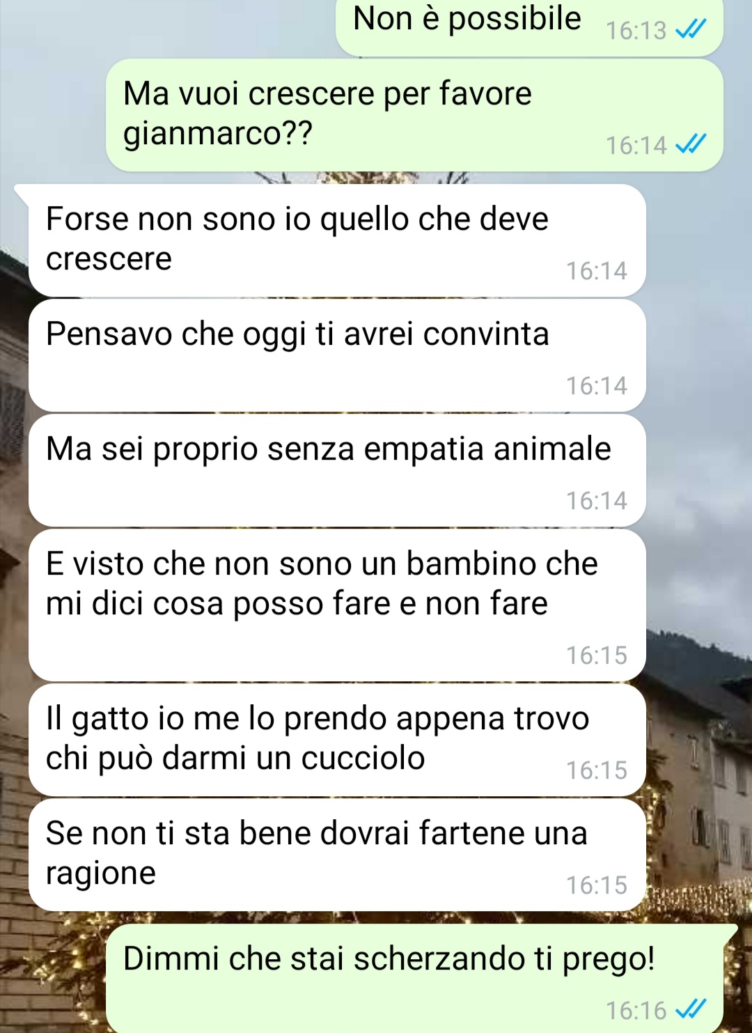Screen dimensions: 752x1033
Task: Select the 'Pensavo che oggi ti avrei convinta' bubble
Action: [337, 355]
